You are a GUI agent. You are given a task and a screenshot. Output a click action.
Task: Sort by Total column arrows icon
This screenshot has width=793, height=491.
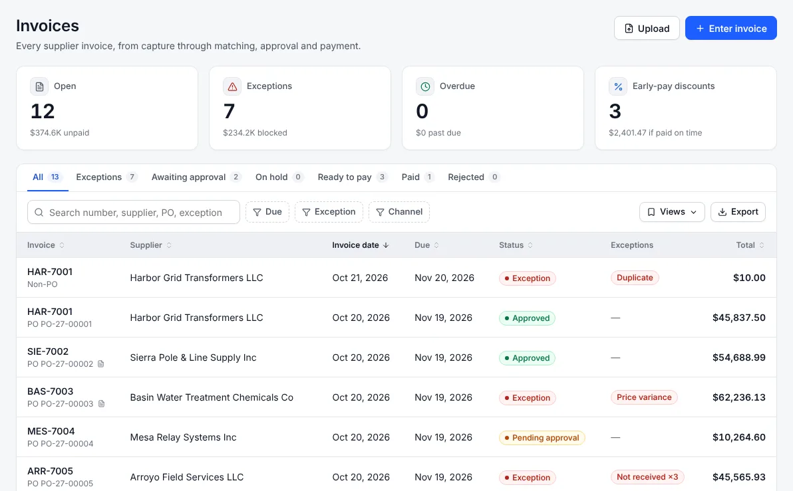point(762,245)
